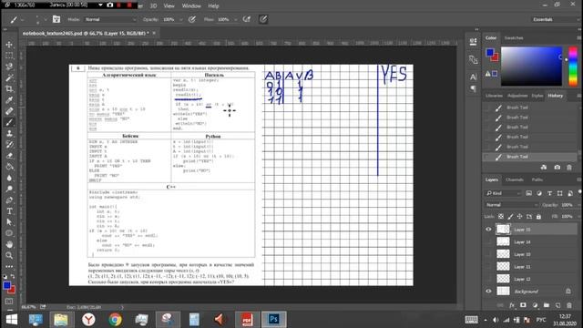Switch to the Channels tab
The image size is (583, 328).
[x=515, y=179]
